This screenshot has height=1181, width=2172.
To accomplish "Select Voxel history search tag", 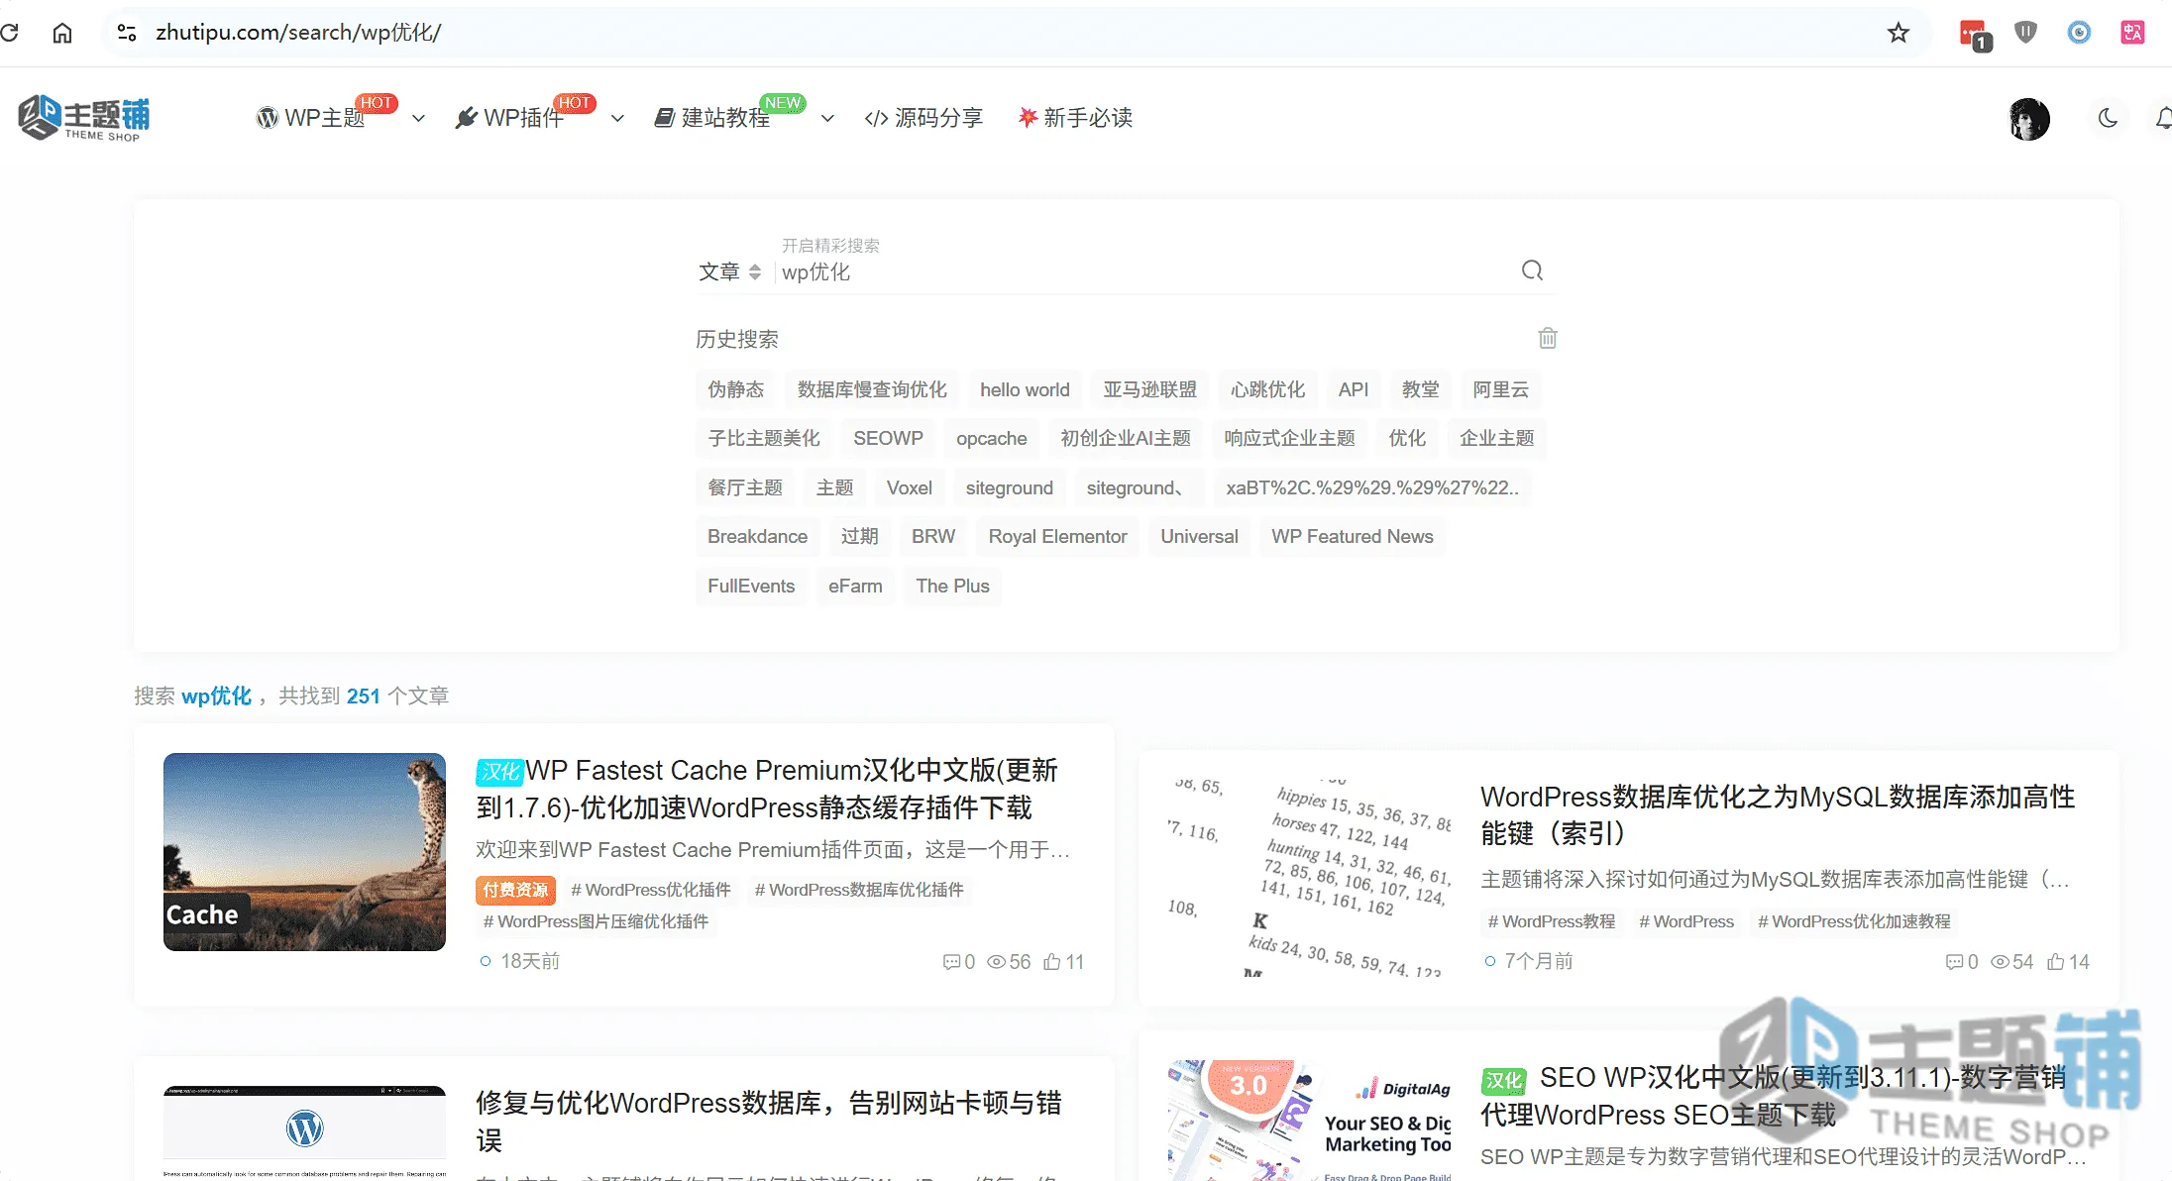I will point(909,487).
